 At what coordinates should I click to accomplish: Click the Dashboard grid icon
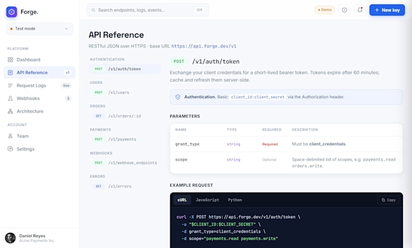(x=10, y=59)
